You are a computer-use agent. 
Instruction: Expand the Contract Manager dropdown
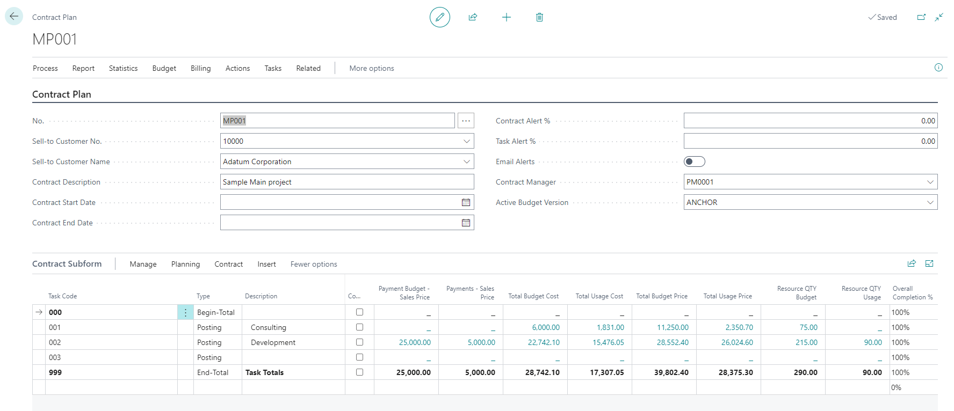click(x=930, y=182)
